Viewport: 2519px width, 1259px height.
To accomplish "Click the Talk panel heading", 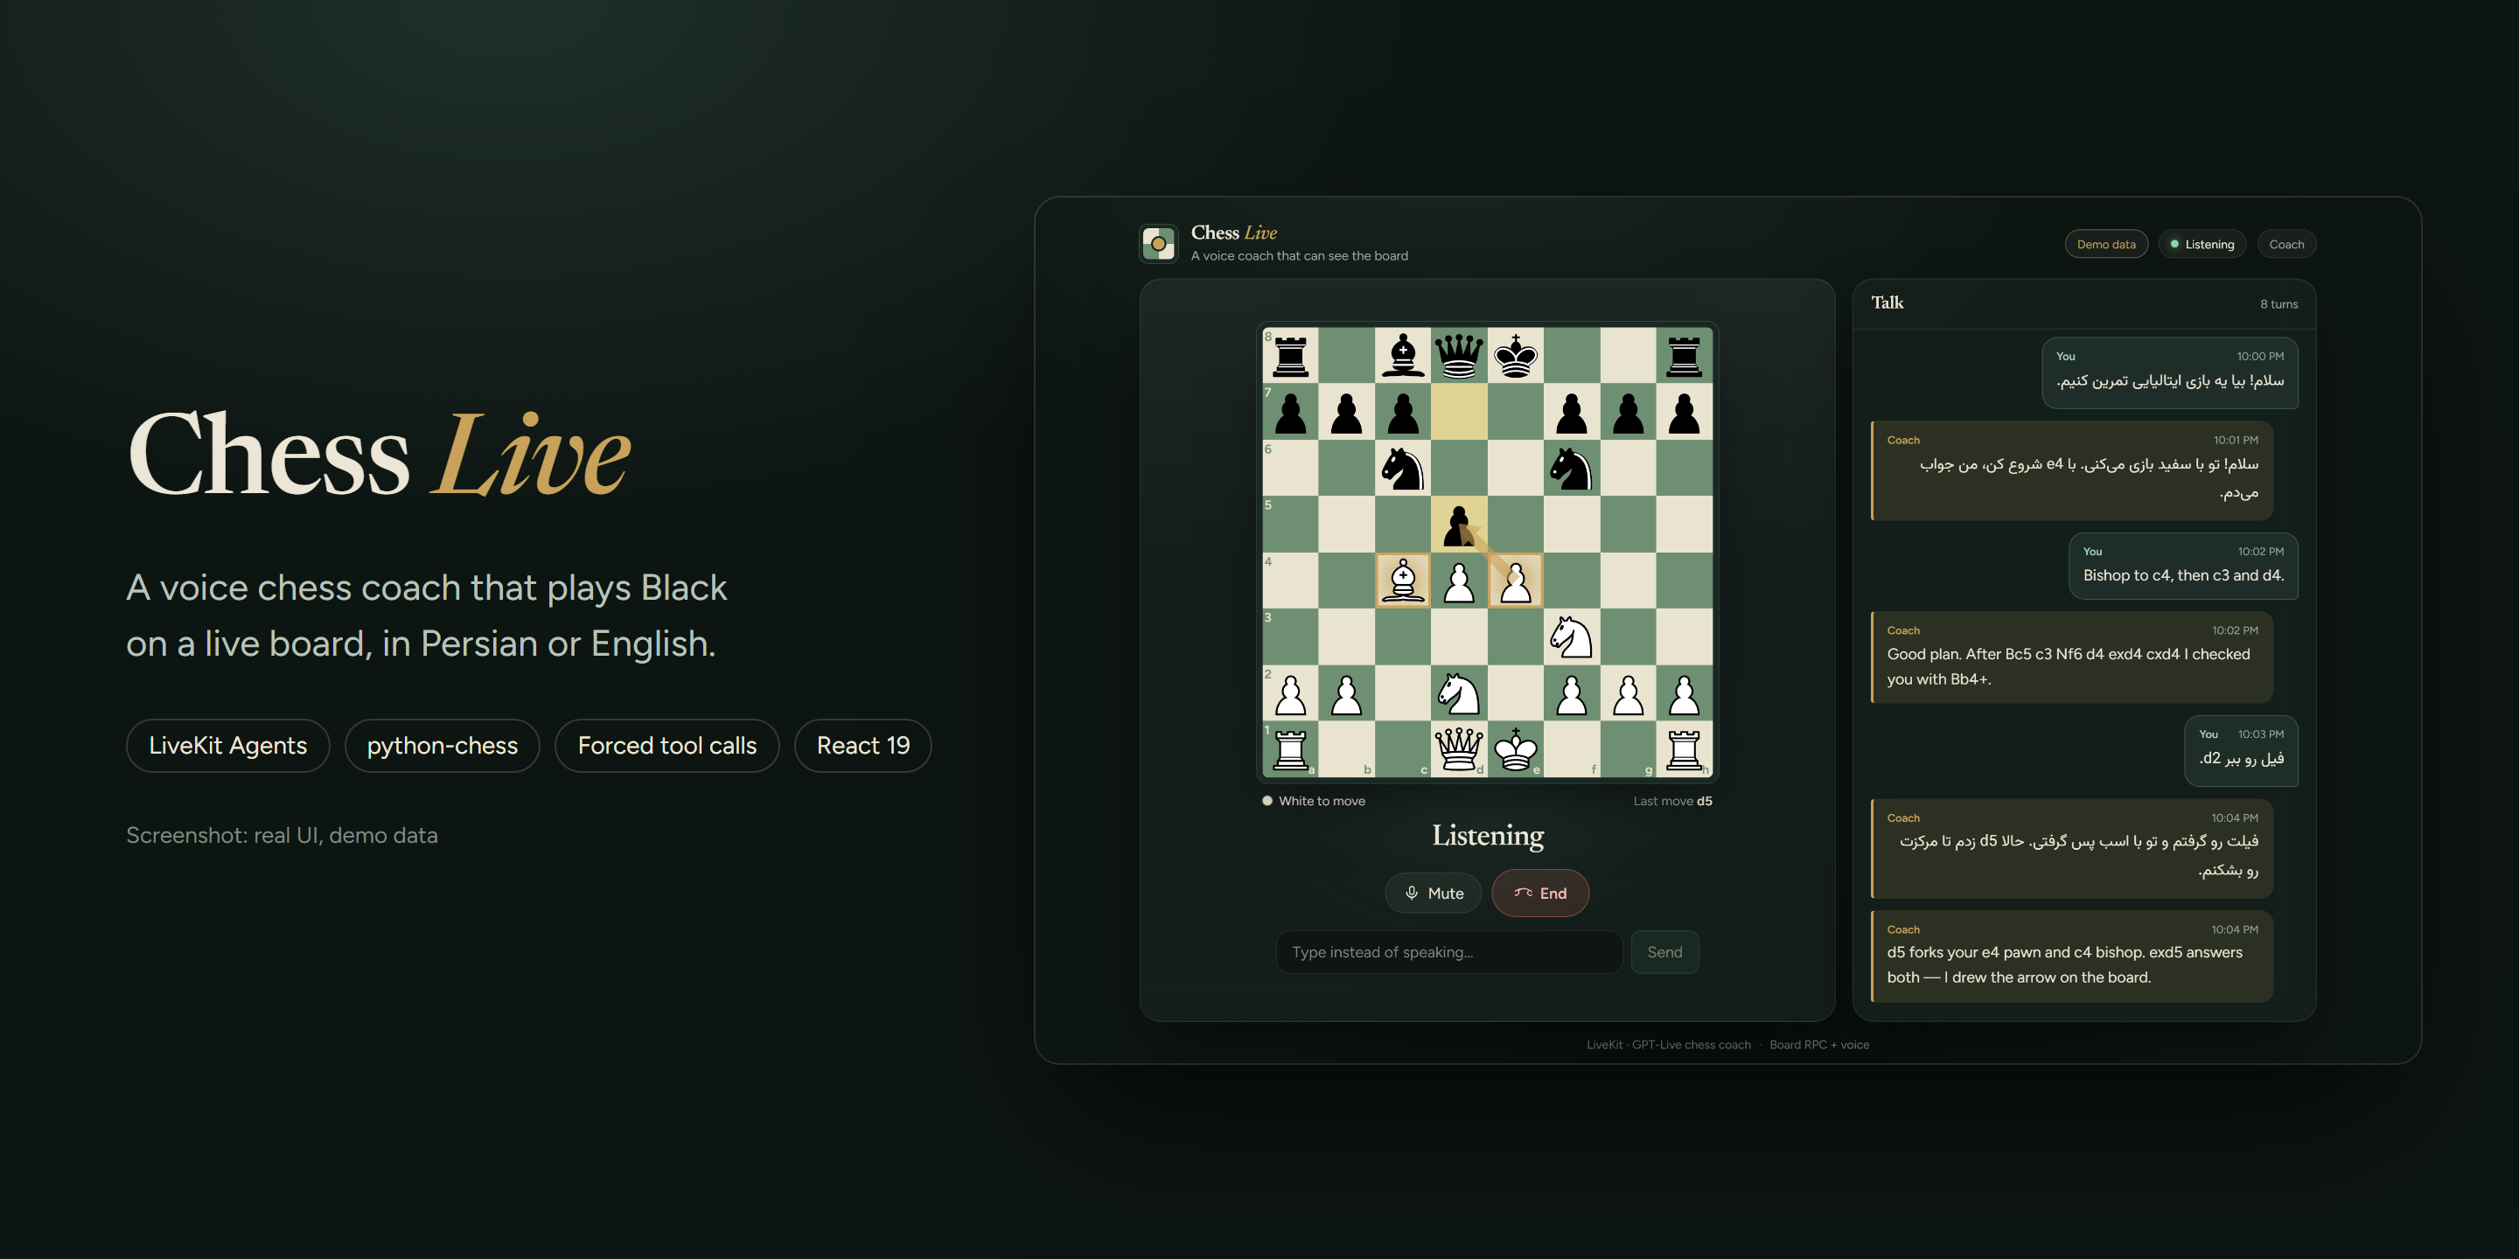I will pos(1888,303).
